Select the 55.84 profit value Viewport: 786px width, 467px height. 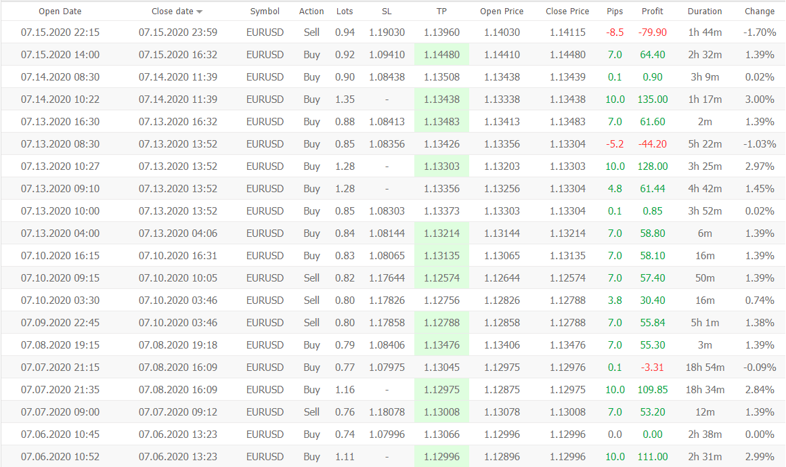click(x=652, y=323)
